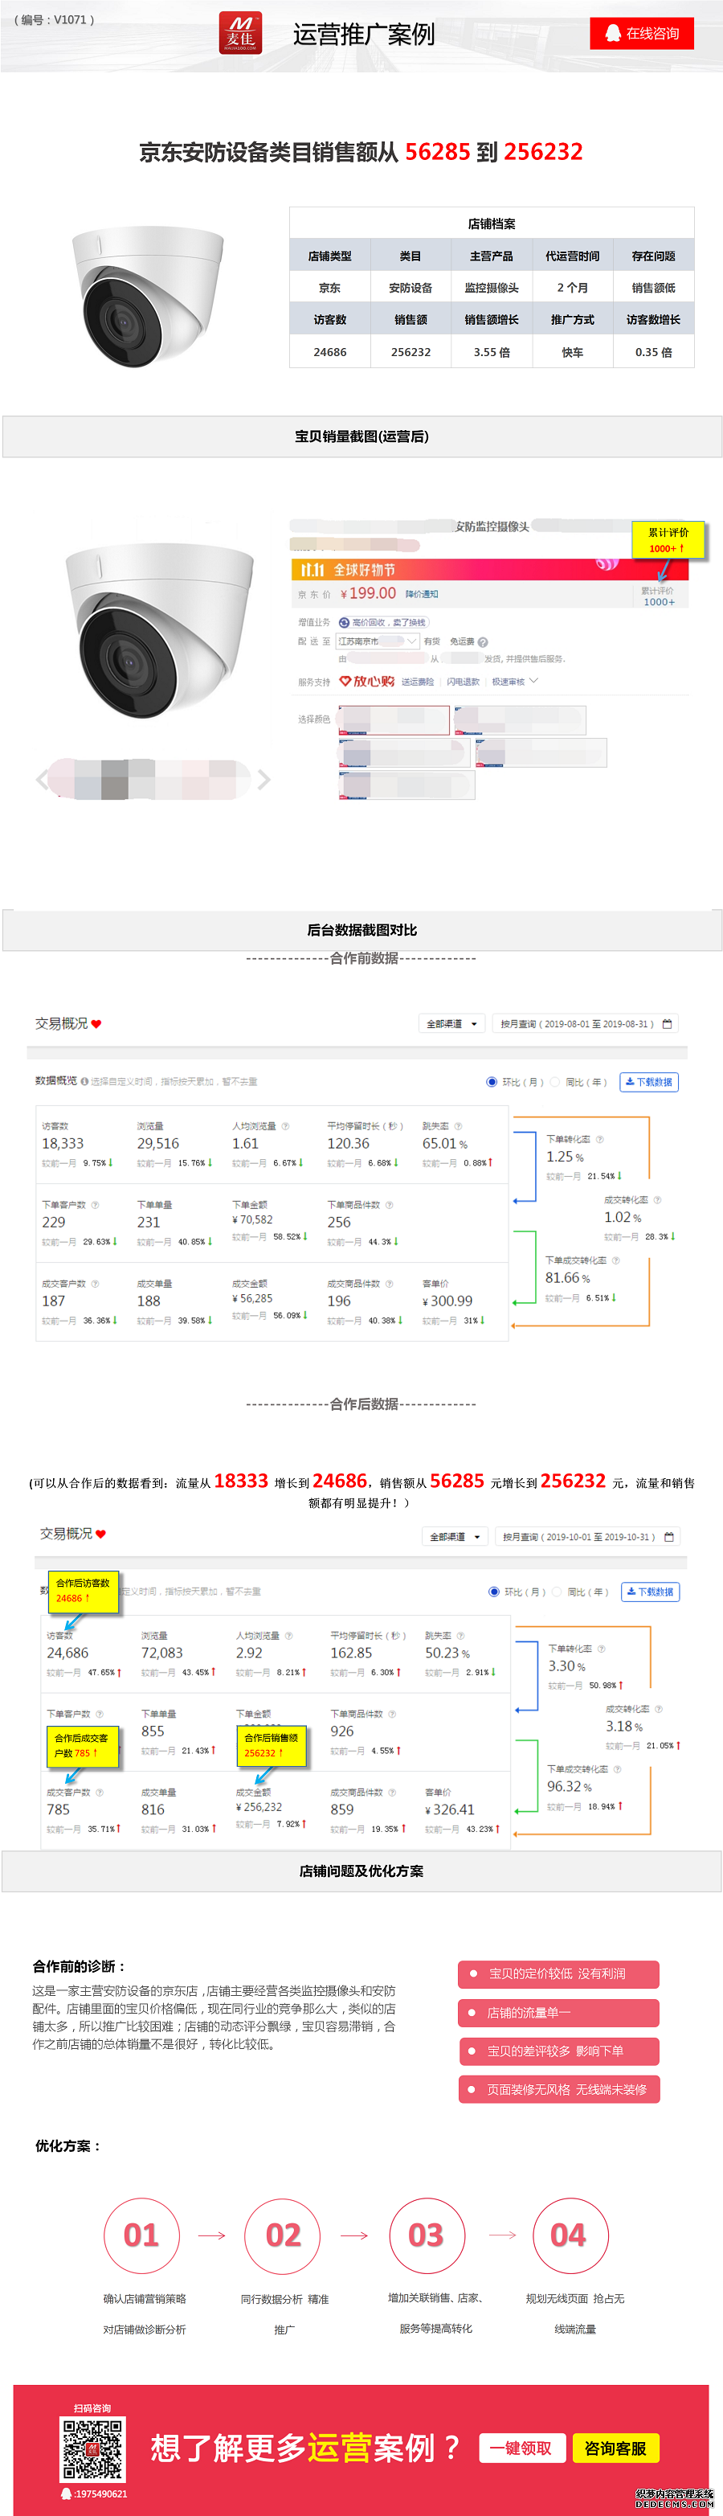The image size is (723, 2516).
Task: Click help icon beside 成交客户数 showing 187
Action: tap(95, 1284)
